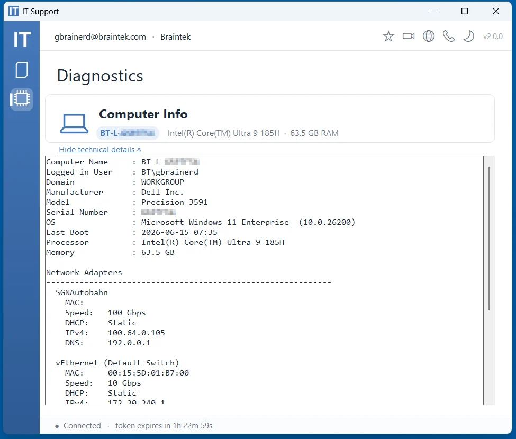Click the v2.0.0 version label
This screenshot has width=516, height=439.
click(493, 36)
